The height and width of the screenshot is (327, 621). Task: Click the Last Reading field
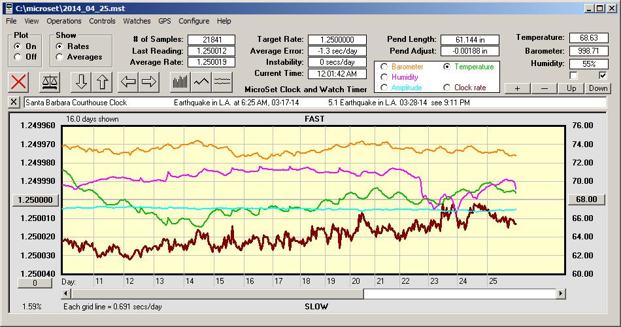pos(212,51)
